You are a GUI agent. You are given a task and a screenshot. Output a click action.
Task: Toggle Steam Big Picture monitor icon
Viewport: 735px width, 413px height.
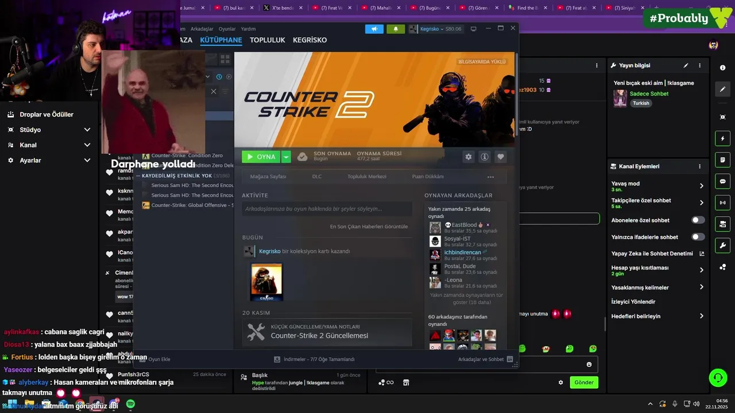[473, 29]
